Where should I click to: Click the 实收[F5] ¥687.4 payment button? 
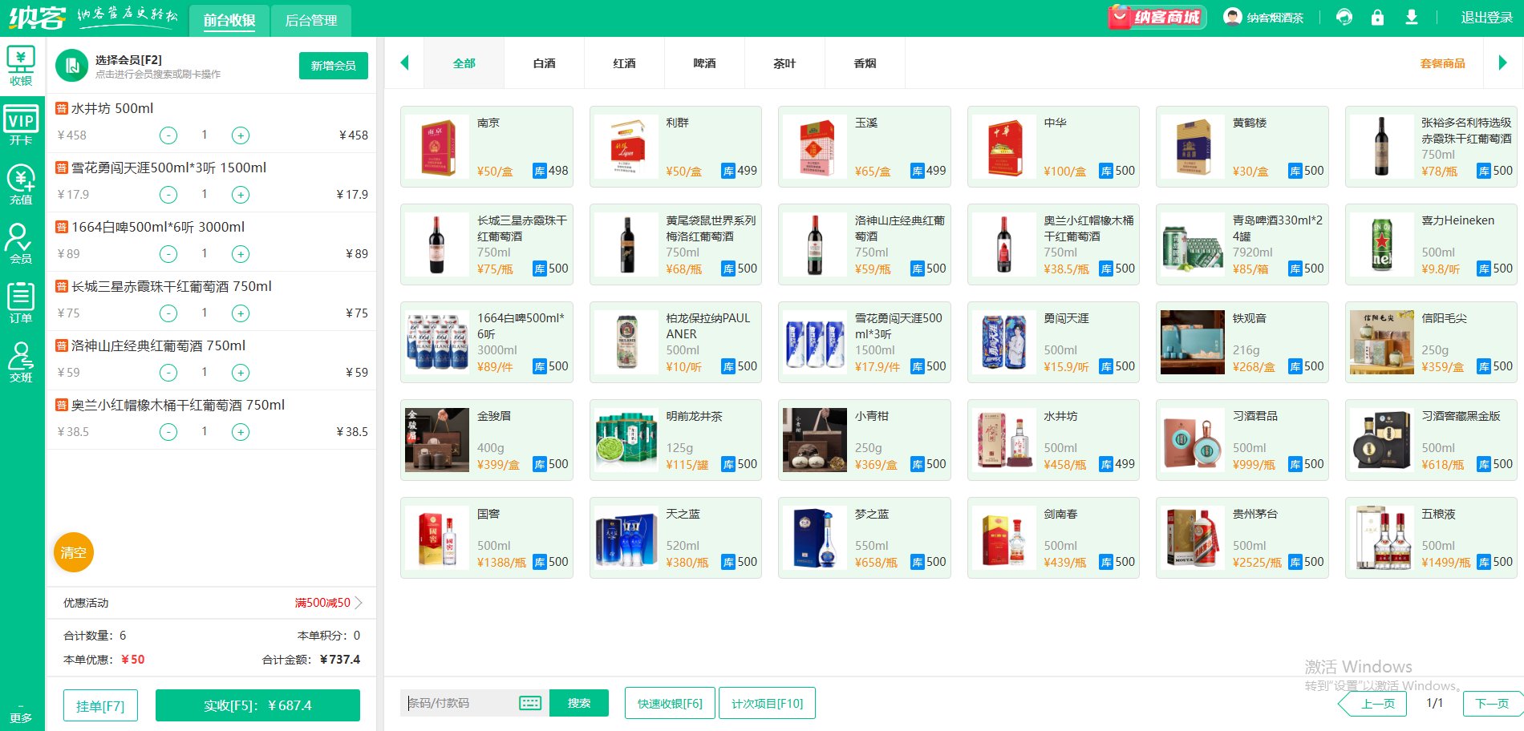[257, 705]
